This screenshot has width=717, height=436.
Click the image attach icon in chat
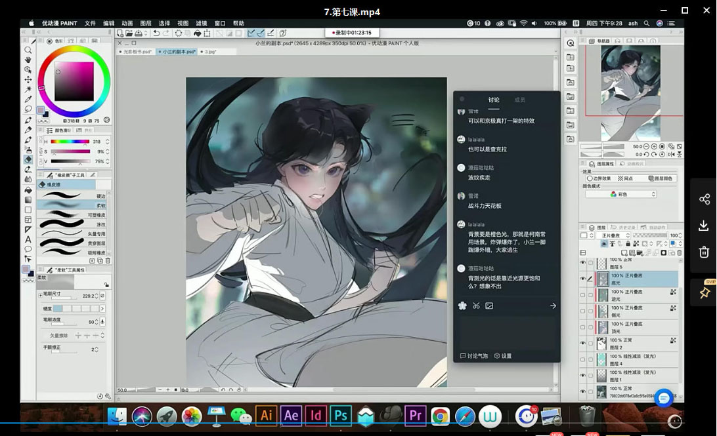(x=489, y=306)
